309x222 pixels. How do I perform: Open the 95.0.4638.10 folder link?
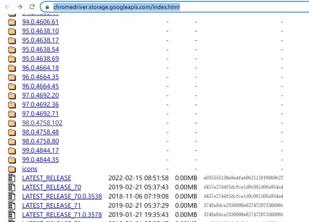click(40, 31)
